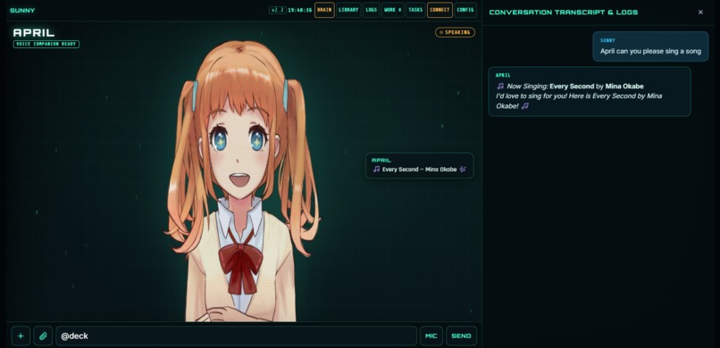Click the VOICE COMPANION READY badge

[x=46, y=45]
